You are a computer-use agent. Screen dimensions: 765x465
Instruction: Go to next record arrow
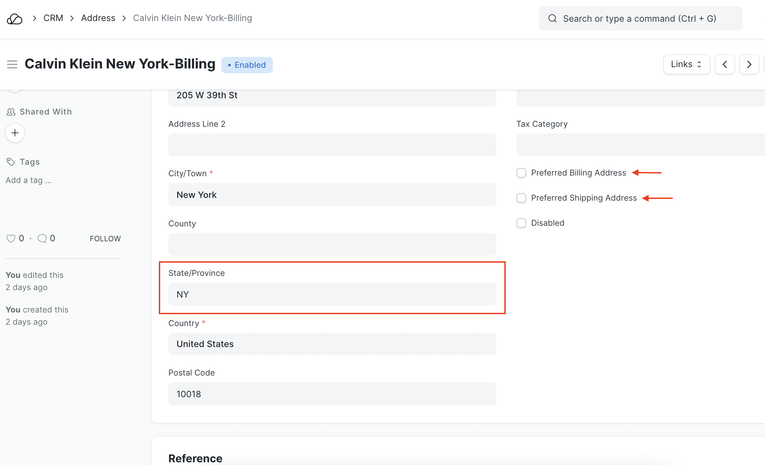point(749,64)
